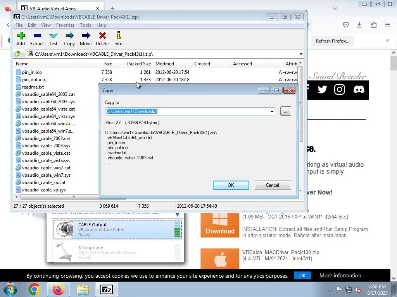Expand the 7-Zip address bar dropdown

tap(301, 54)
